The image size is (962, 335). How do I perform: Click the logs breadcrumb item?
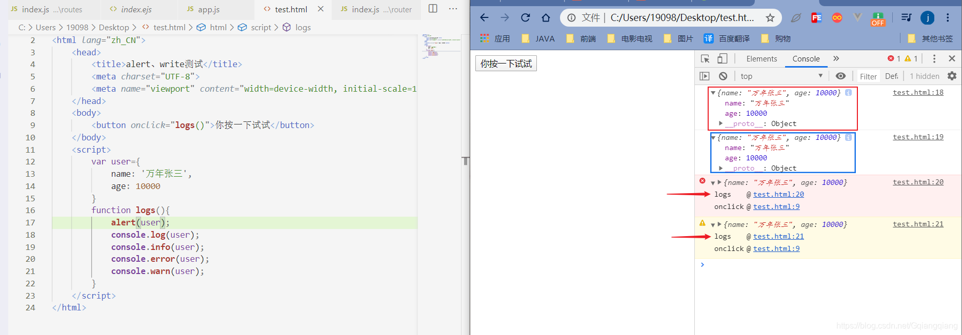click(x=297, y=27)
